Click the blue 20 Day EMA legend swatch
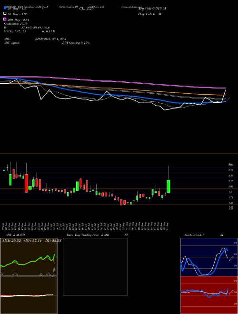238x314 pixels. click(x=5, y=8)
